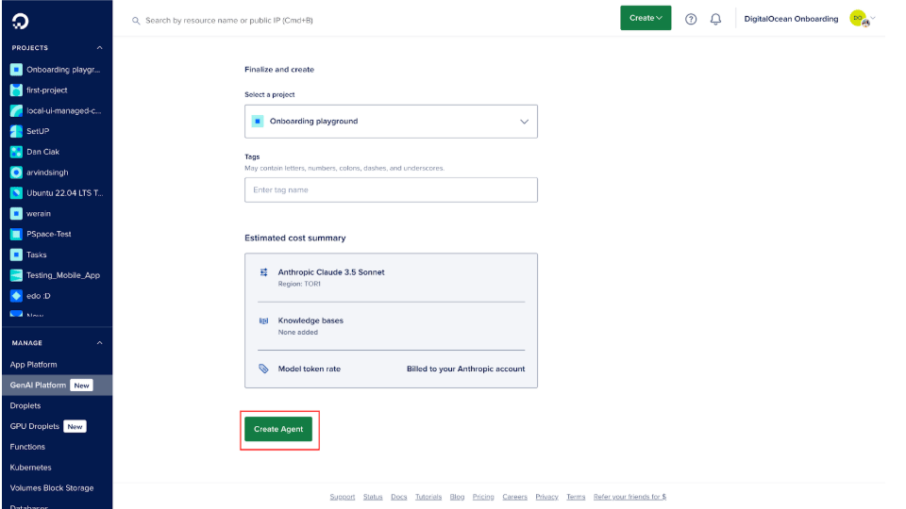Open the Create dropdown button

[646, 18]
